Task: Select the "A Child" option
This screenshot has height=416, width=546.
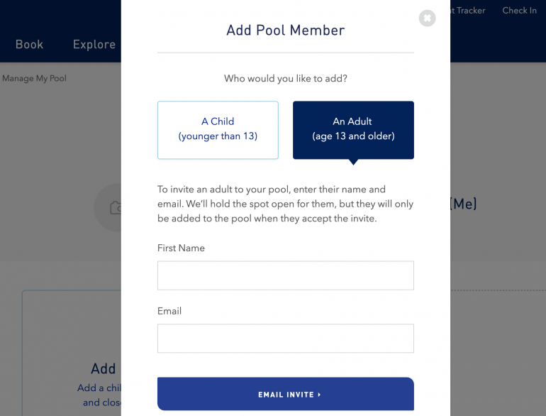Action: coord(218,129)
